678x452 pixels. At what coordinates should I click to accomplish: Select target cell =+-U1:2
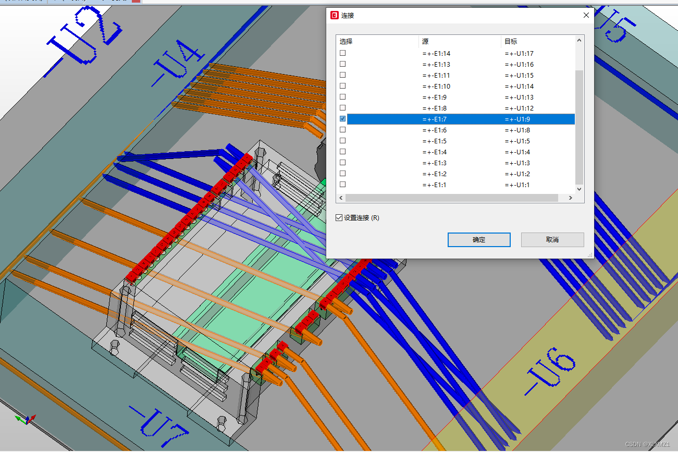517,174
